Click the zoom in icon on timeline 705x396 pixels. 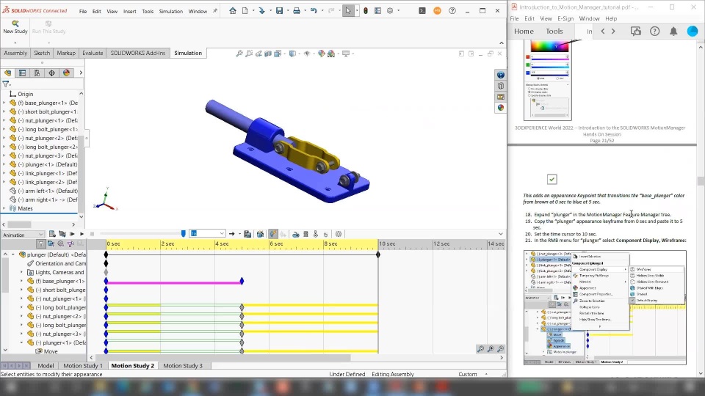point(491,349)
